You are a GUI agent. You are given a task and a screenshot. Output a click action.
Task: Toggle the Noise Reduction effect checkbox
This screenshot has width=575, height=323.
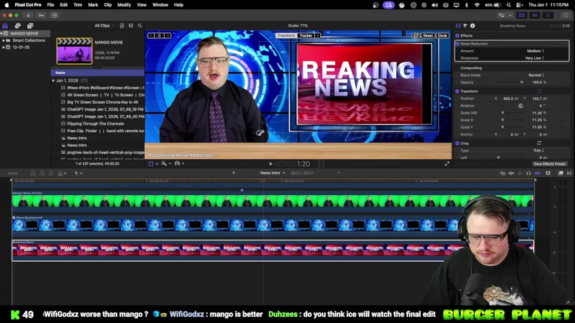(x=457, y=44)
